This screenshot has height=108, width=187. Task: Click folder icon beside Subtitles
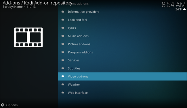[x=63, y=68]
